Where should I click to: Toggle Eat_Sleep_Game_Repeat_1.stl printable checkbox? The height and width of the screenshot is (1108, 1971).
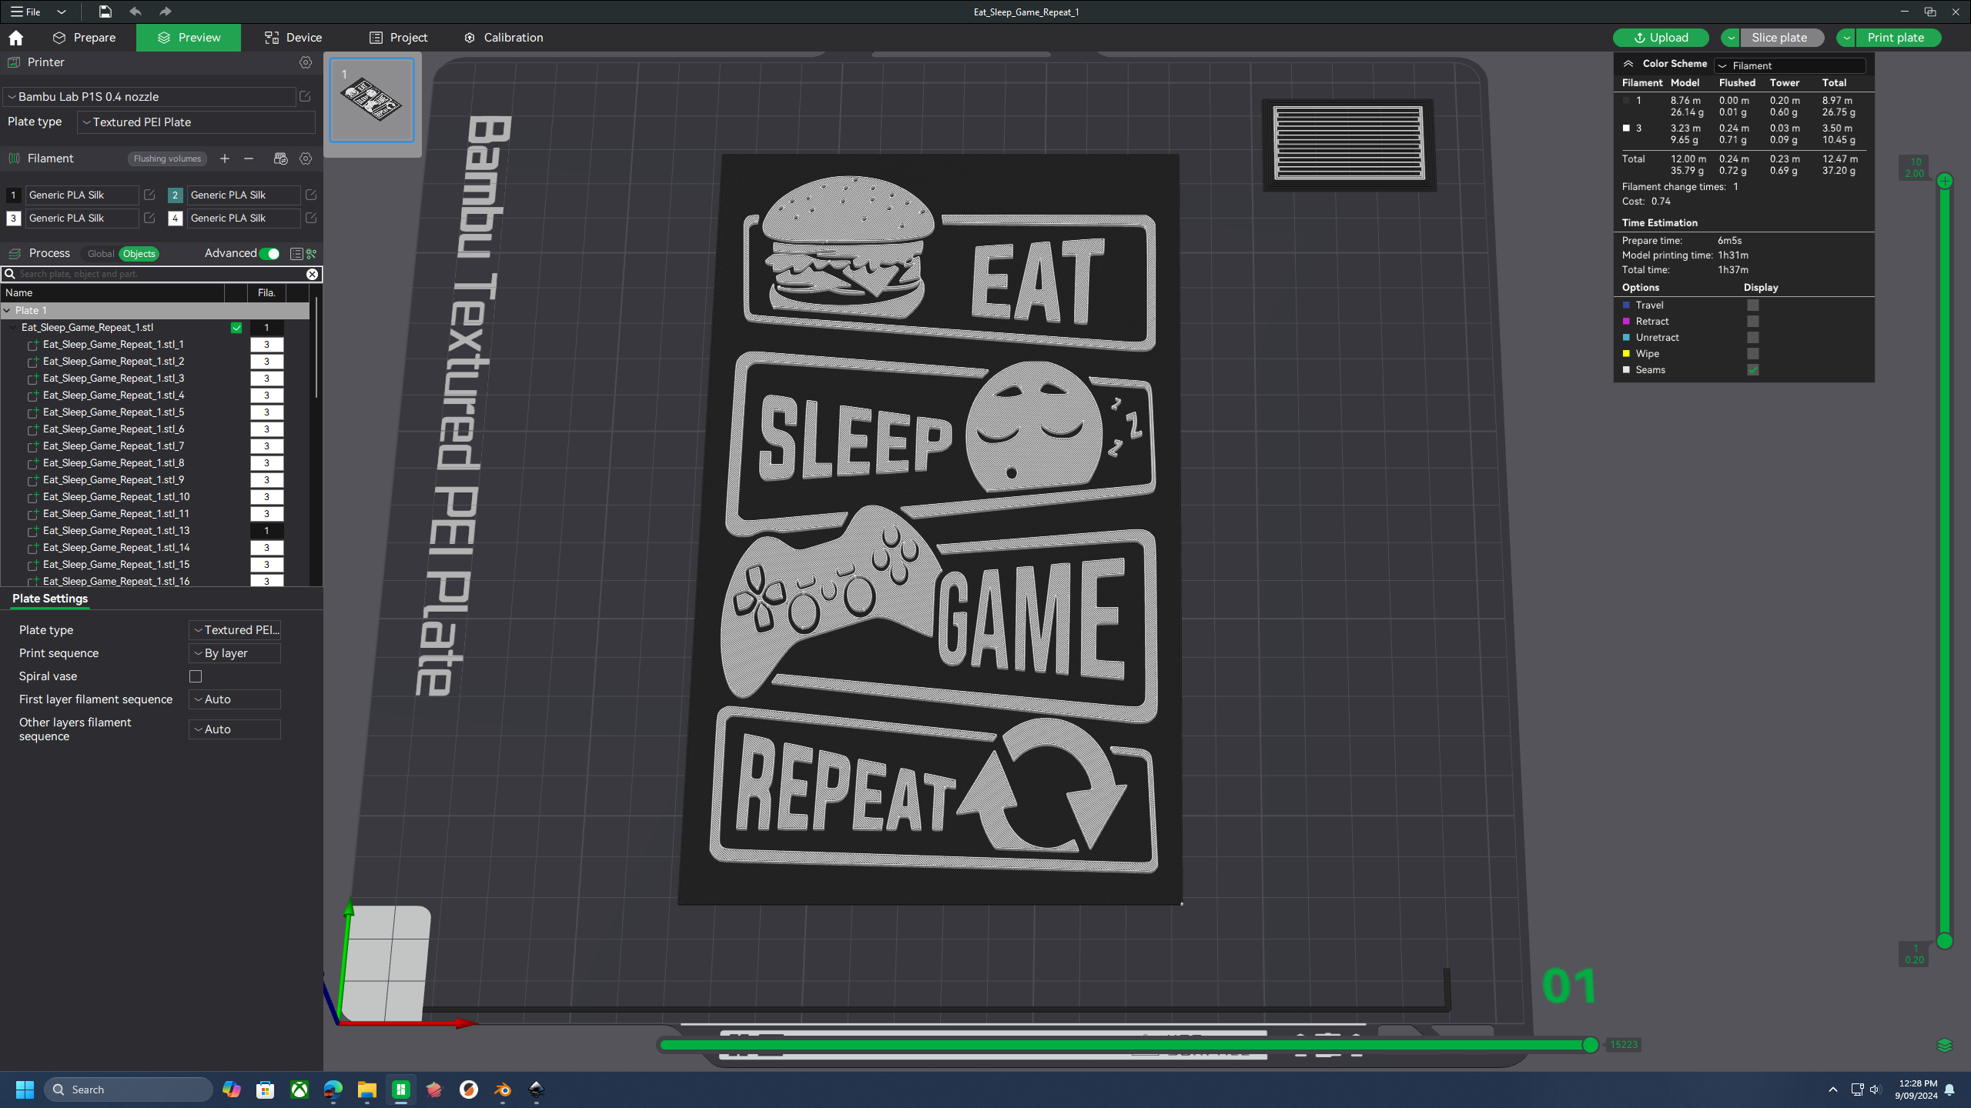pos(236,328)
